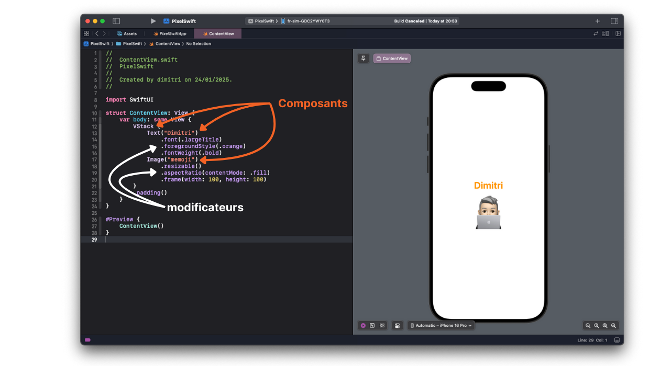Select the ContentView editor tab
This screenshot has width=660, height=366.
point(218,33)
